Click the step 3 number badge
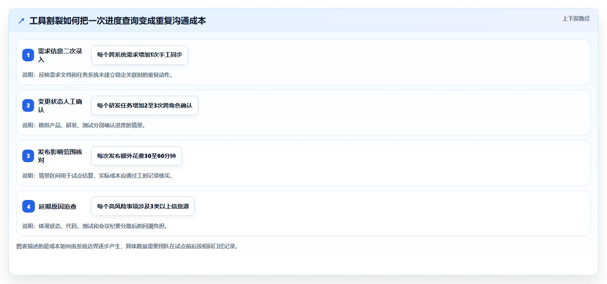The height and width of the screenshot is (284, 607). click(28, 156)
